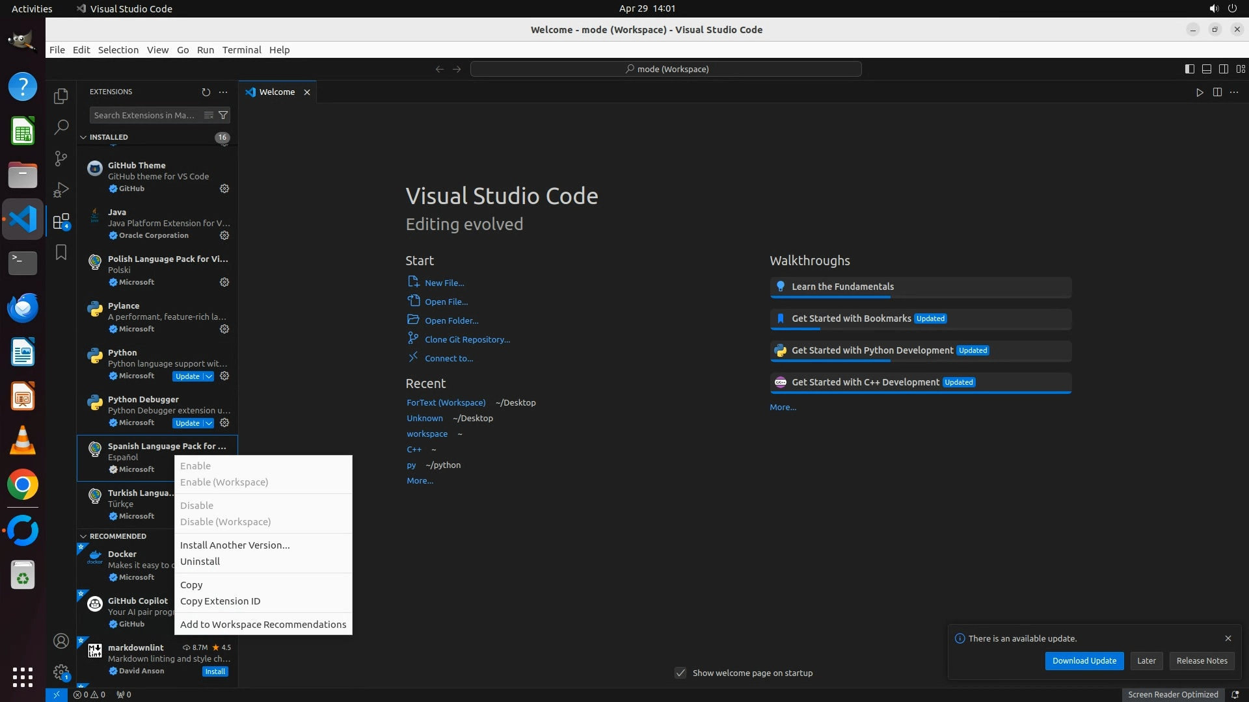Open Run and Debug view icon
The width and height of the screenshot is (1249, 702).
(61, 190)
